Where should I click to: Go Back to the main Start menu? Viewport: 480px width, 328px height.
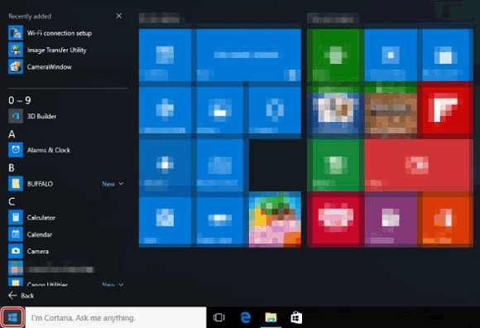click(x=22, y=296)
